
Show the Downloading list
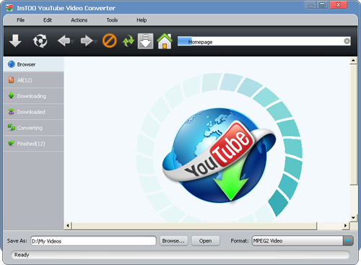click(x=34, y=96)
